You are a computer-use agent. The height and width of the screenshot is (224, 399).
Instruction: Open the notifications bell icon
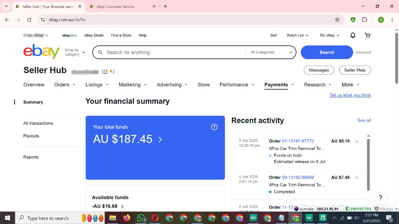(x=353, y=35)
